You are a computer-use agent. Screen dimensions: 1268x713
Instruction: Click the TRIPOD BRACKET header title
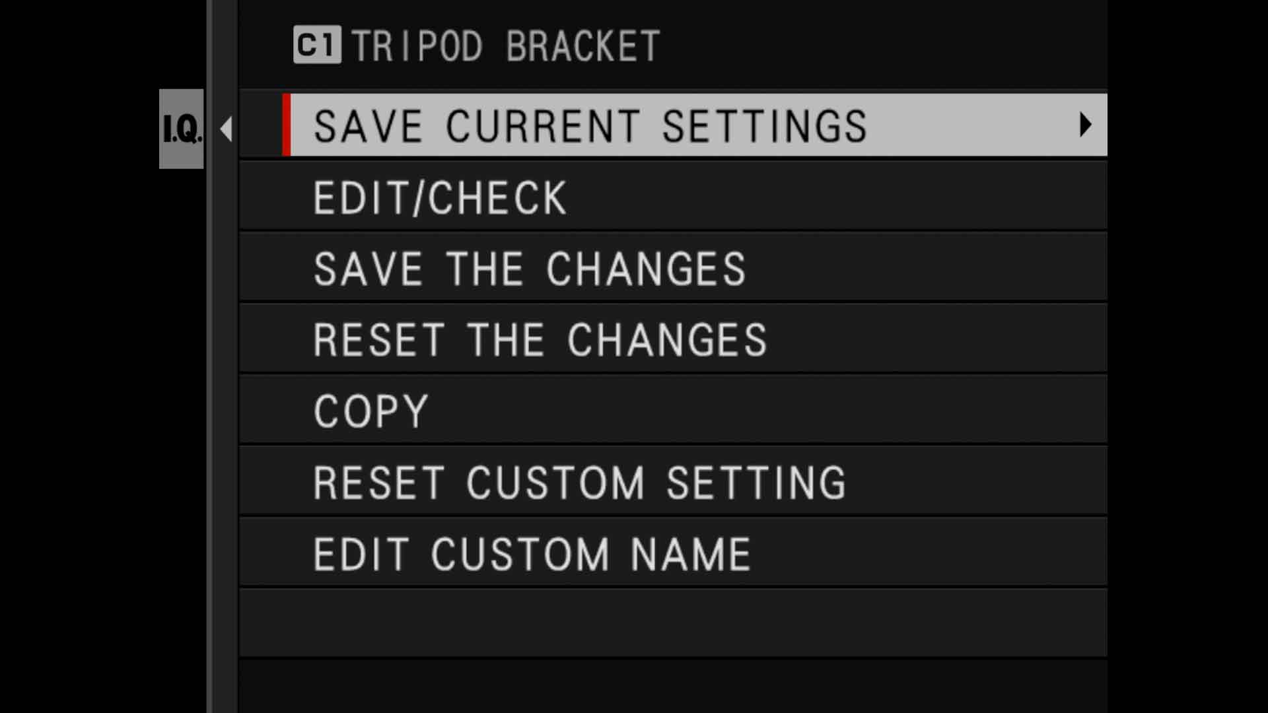click(x=505, y=45)
